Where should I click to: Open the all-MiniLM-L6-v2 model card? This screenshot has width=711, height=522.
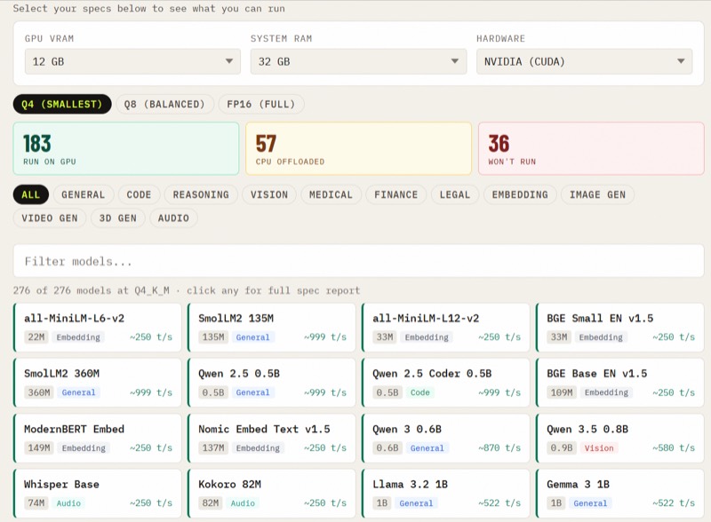pos(98,328)
